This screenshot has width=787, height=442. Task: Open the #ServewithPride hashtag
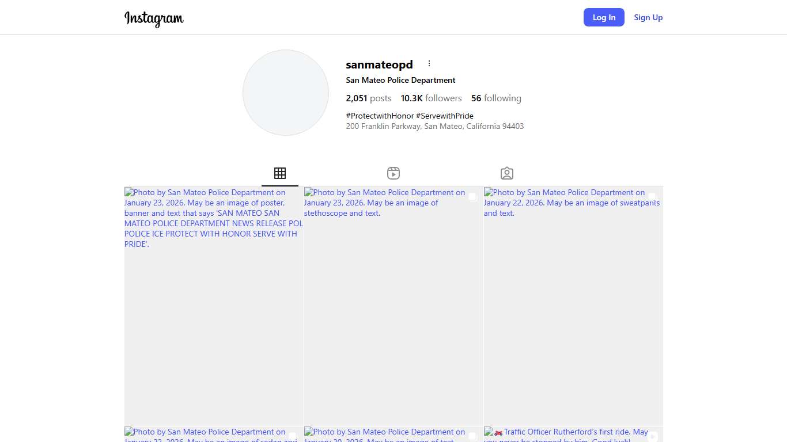click(x=444, y=116)
